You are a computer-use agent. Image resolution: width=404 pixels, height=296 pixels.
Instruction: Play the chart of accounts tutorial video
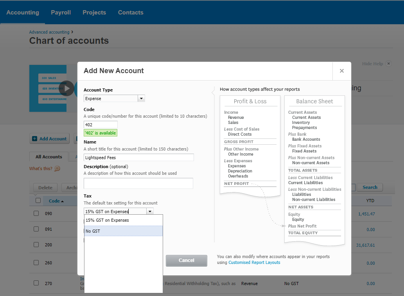(66, 89)
